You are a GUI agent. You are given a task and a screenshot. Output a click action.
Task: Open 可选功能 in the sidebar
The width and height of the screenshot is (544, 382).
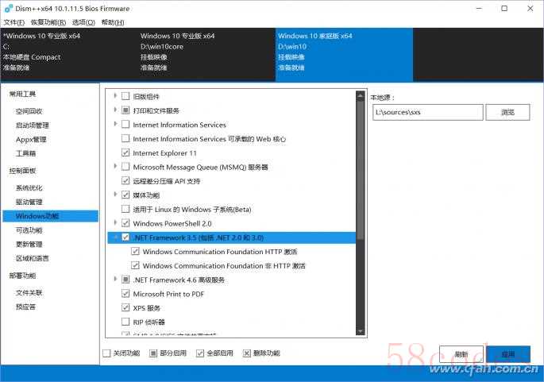[29, 230]
